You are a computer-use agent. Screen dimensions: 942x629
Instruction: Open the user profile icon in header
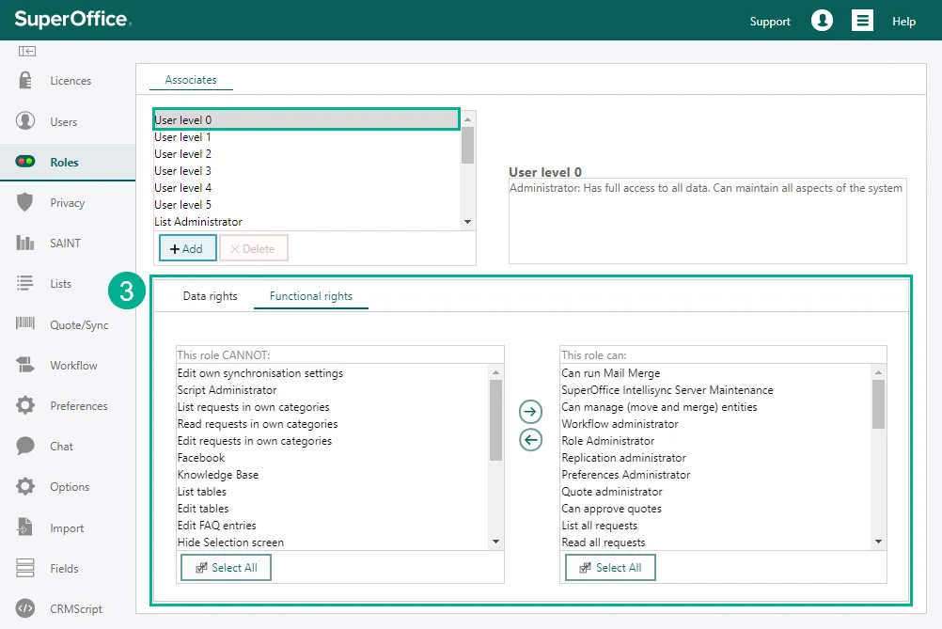[822, 21]
